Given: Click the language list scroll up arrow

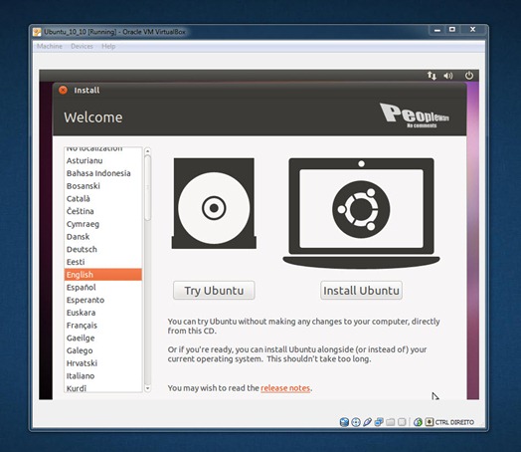Looking at the screenshot, I should click(147, 151).
